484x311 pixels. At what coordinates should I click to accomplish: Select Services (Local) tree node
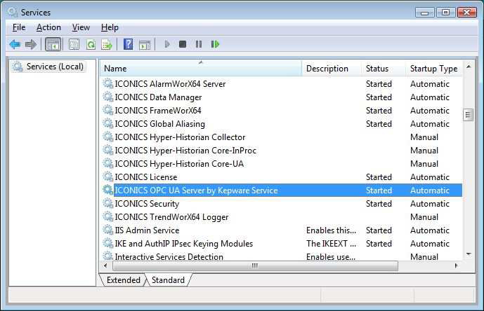tap(48, 67)
